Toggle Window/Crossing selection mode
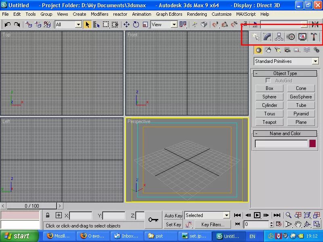The width and height of the screenshot is (323, 242). click(115, 25)
